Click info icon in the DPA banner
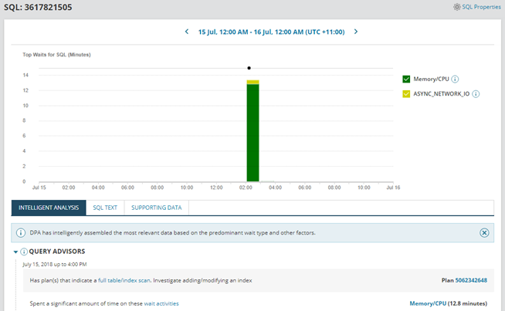This screenshot has width=505, height=311. [x=21, y=232]
